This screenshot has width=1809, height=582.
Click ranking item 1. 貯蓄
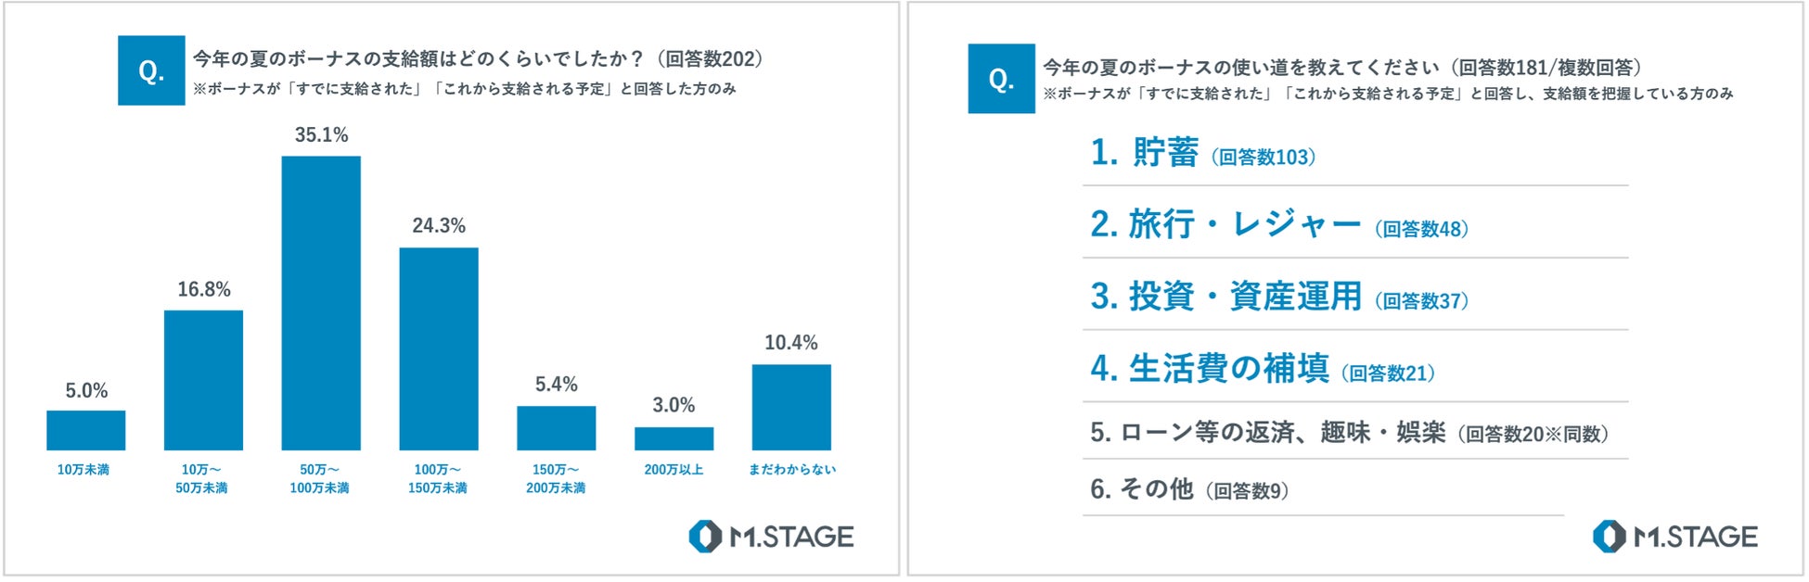(1202, 153)
